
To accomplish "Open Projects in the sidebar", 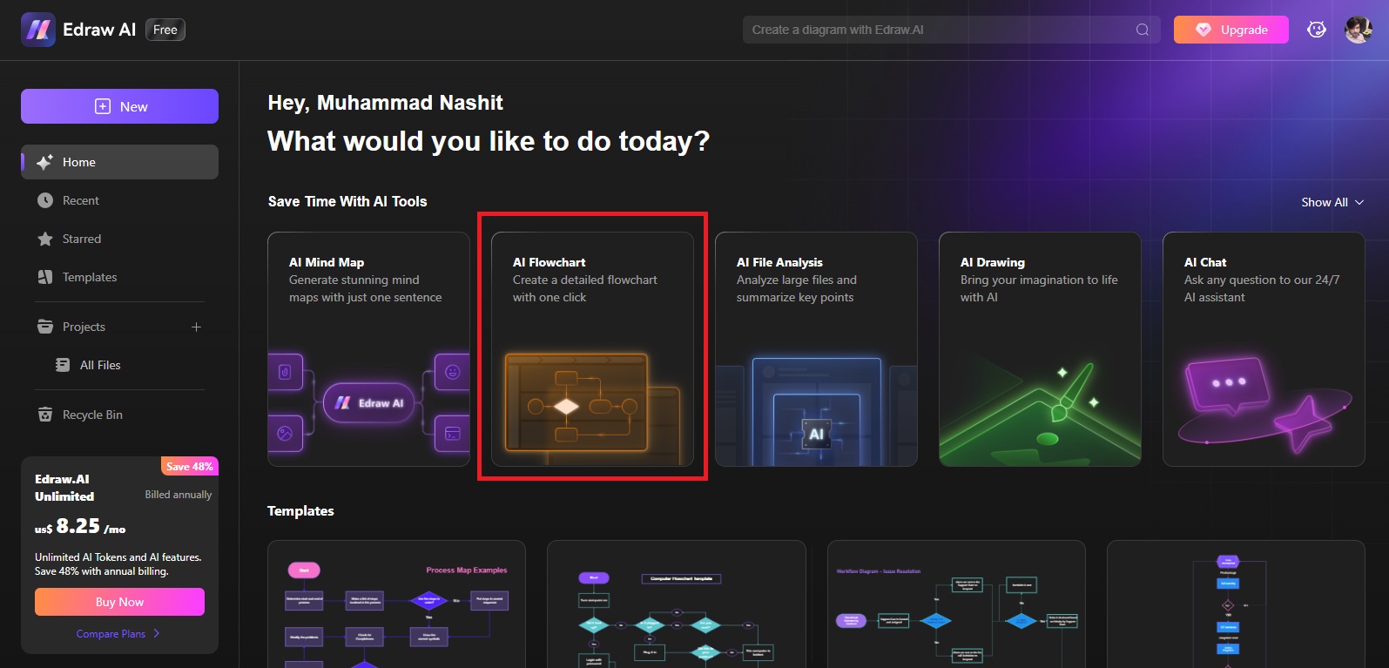I will (x=84, y=327).
